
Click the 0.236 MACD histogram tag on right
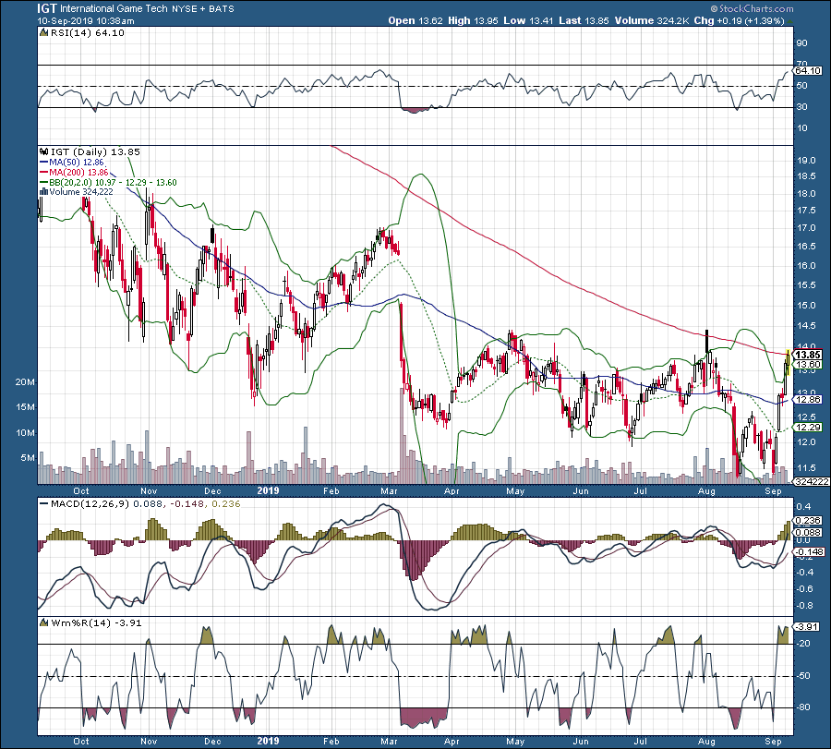pyautogui.click(x=809, y=521)
